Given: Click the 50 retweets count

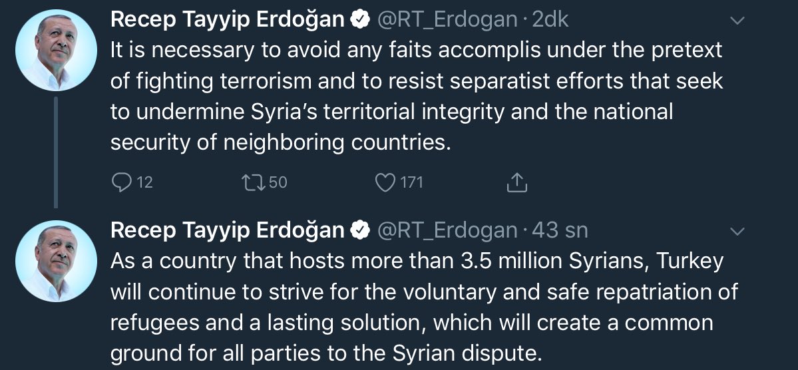Looking at the screenshot, I should point(278,182).
